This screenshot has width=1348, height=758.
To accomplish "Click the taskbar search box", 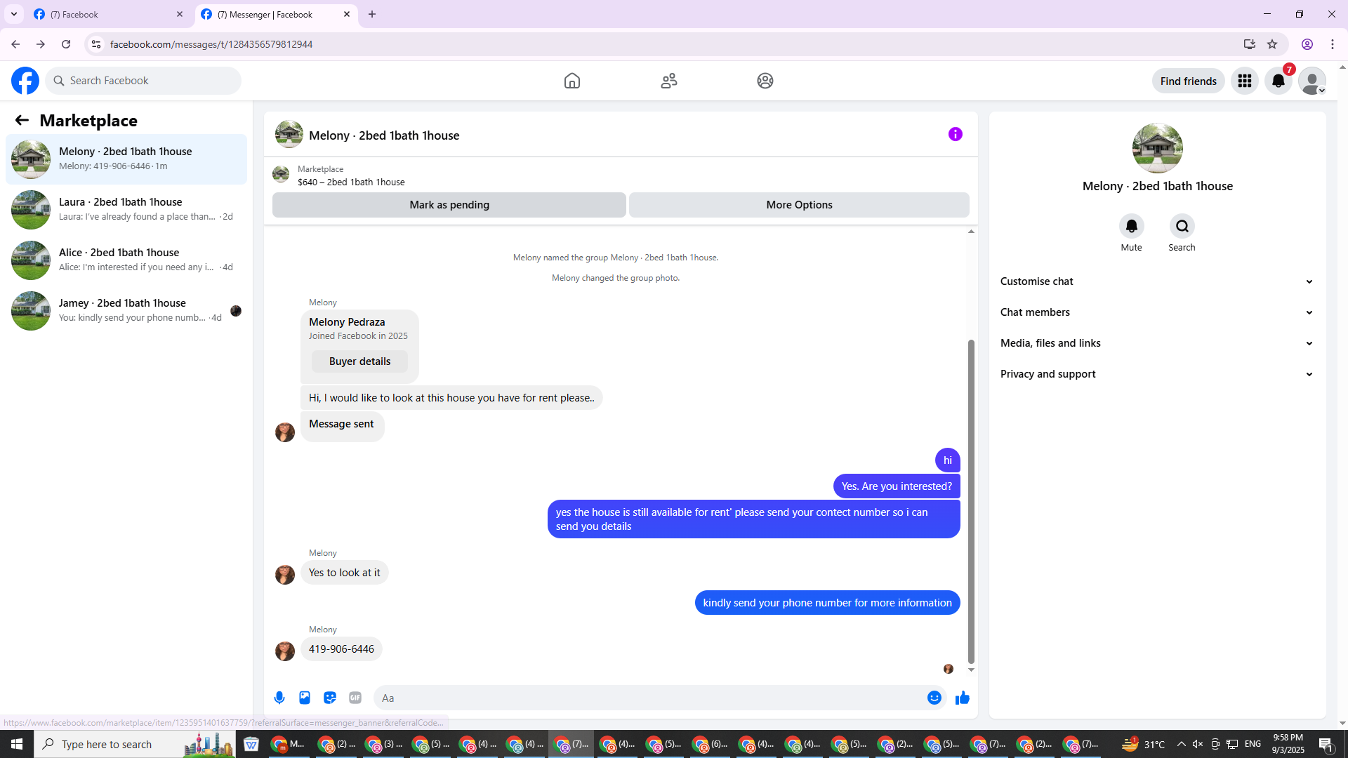I will (133, 744).
